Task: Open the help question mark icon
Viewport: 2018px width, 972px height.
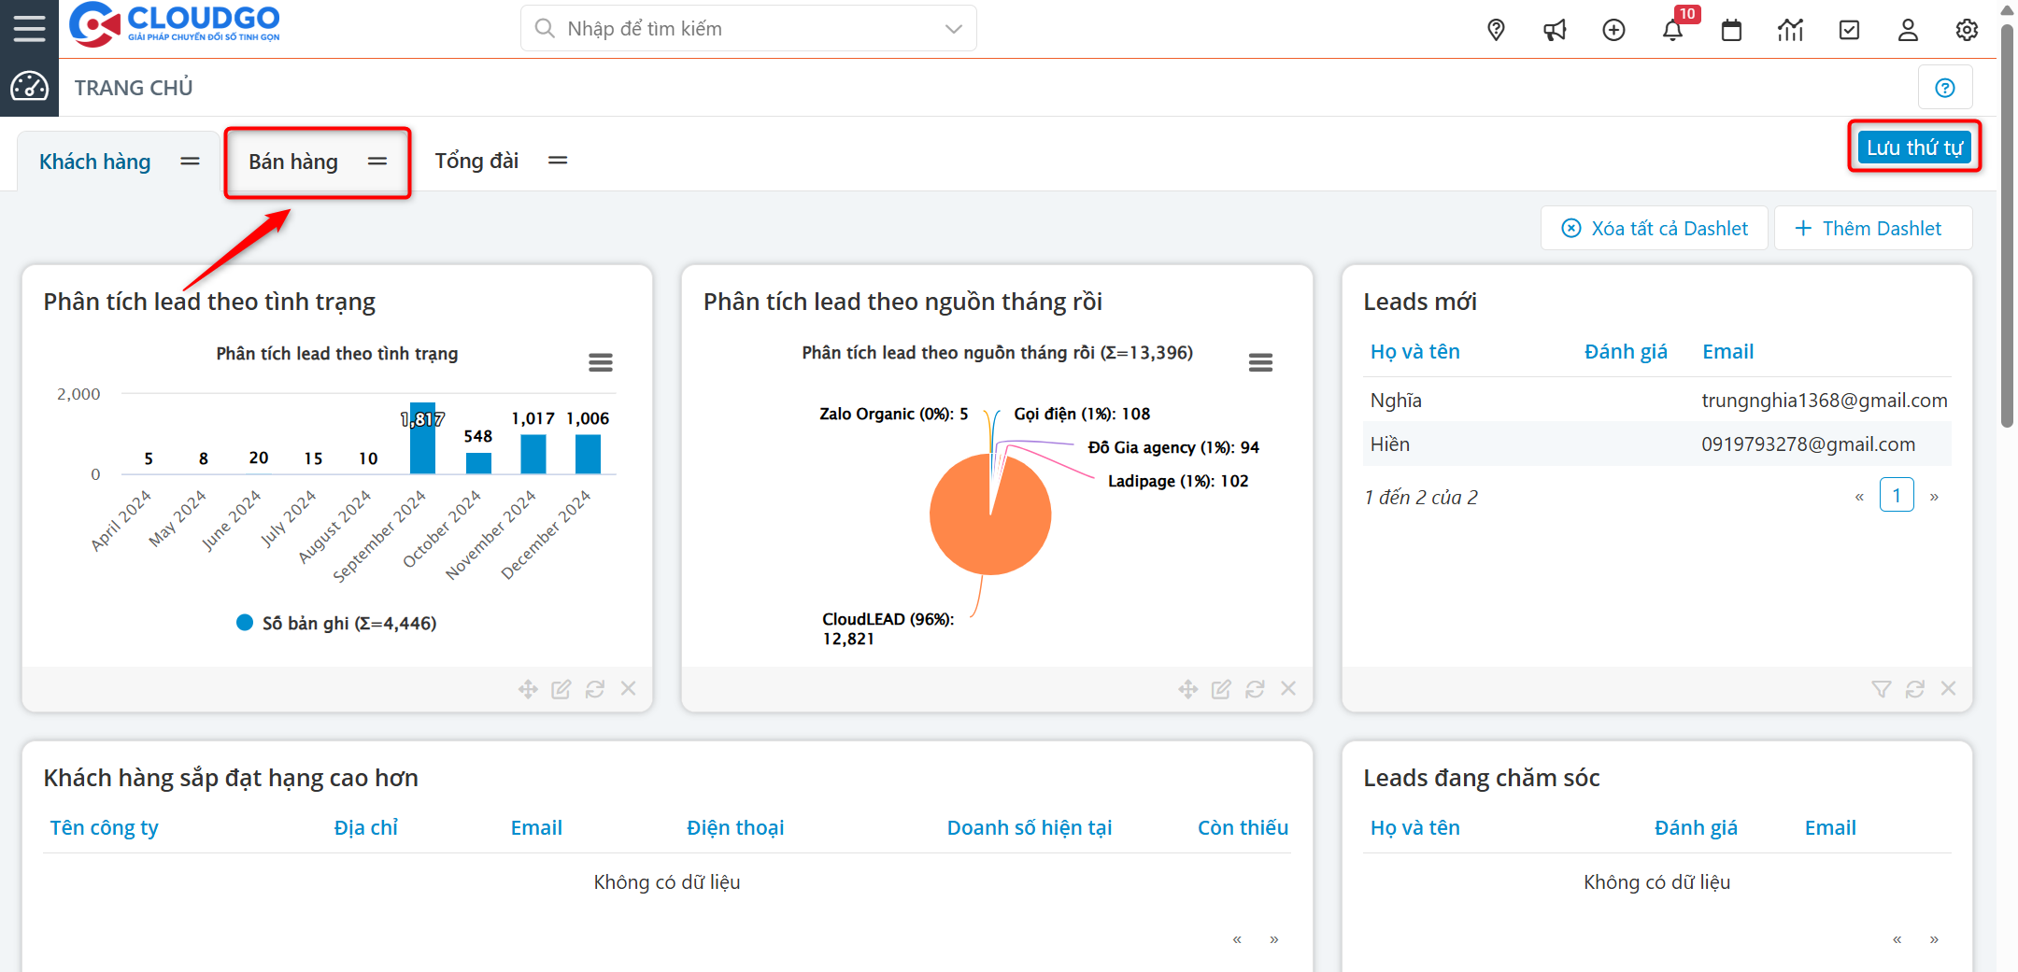Action: 1945,88
